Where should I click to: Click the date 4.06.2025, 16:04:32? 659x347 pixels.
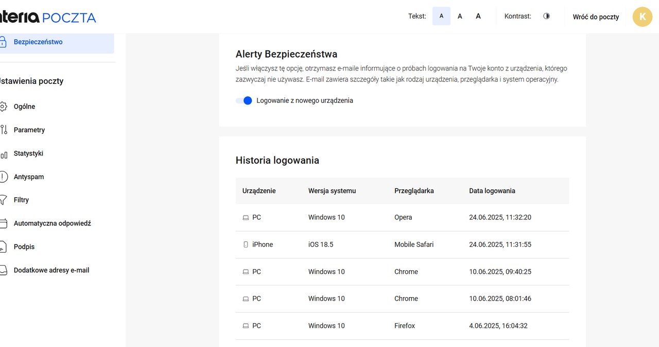(498, 326)
